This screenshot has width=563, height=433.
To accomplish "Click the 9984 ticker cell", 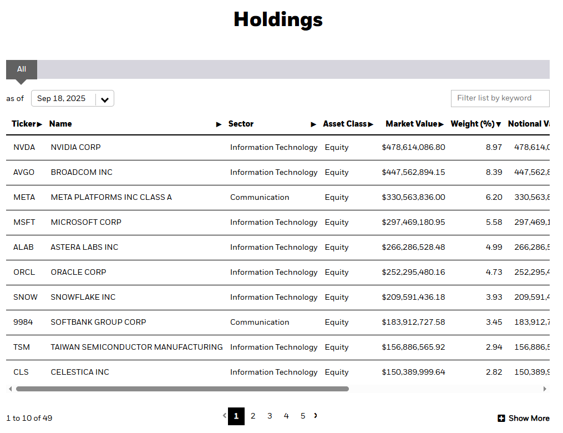I will [x=23, y=323].
